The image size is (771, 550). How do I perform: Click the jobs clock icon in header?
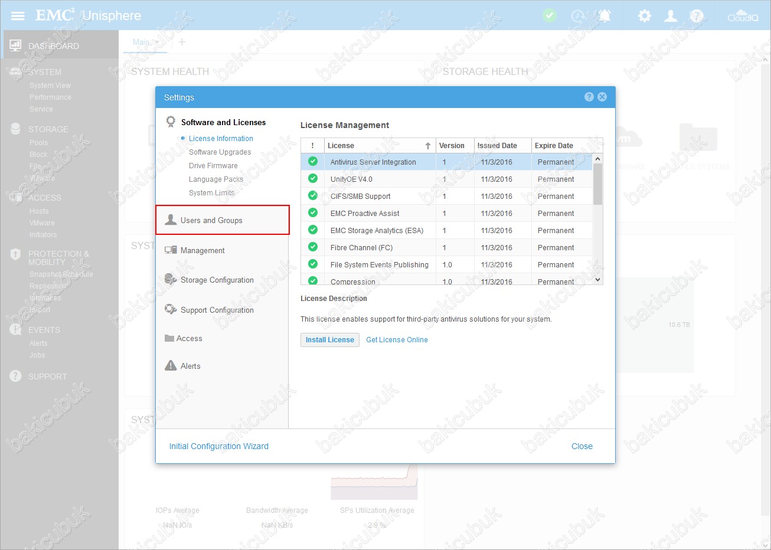tap(577, 16)
